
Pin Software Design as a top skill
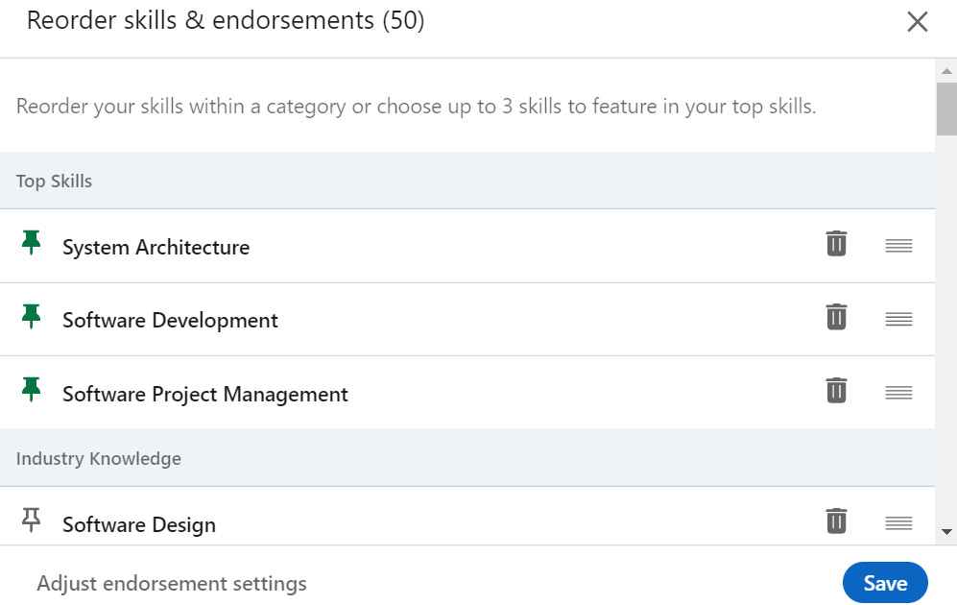tap(32, 520)
